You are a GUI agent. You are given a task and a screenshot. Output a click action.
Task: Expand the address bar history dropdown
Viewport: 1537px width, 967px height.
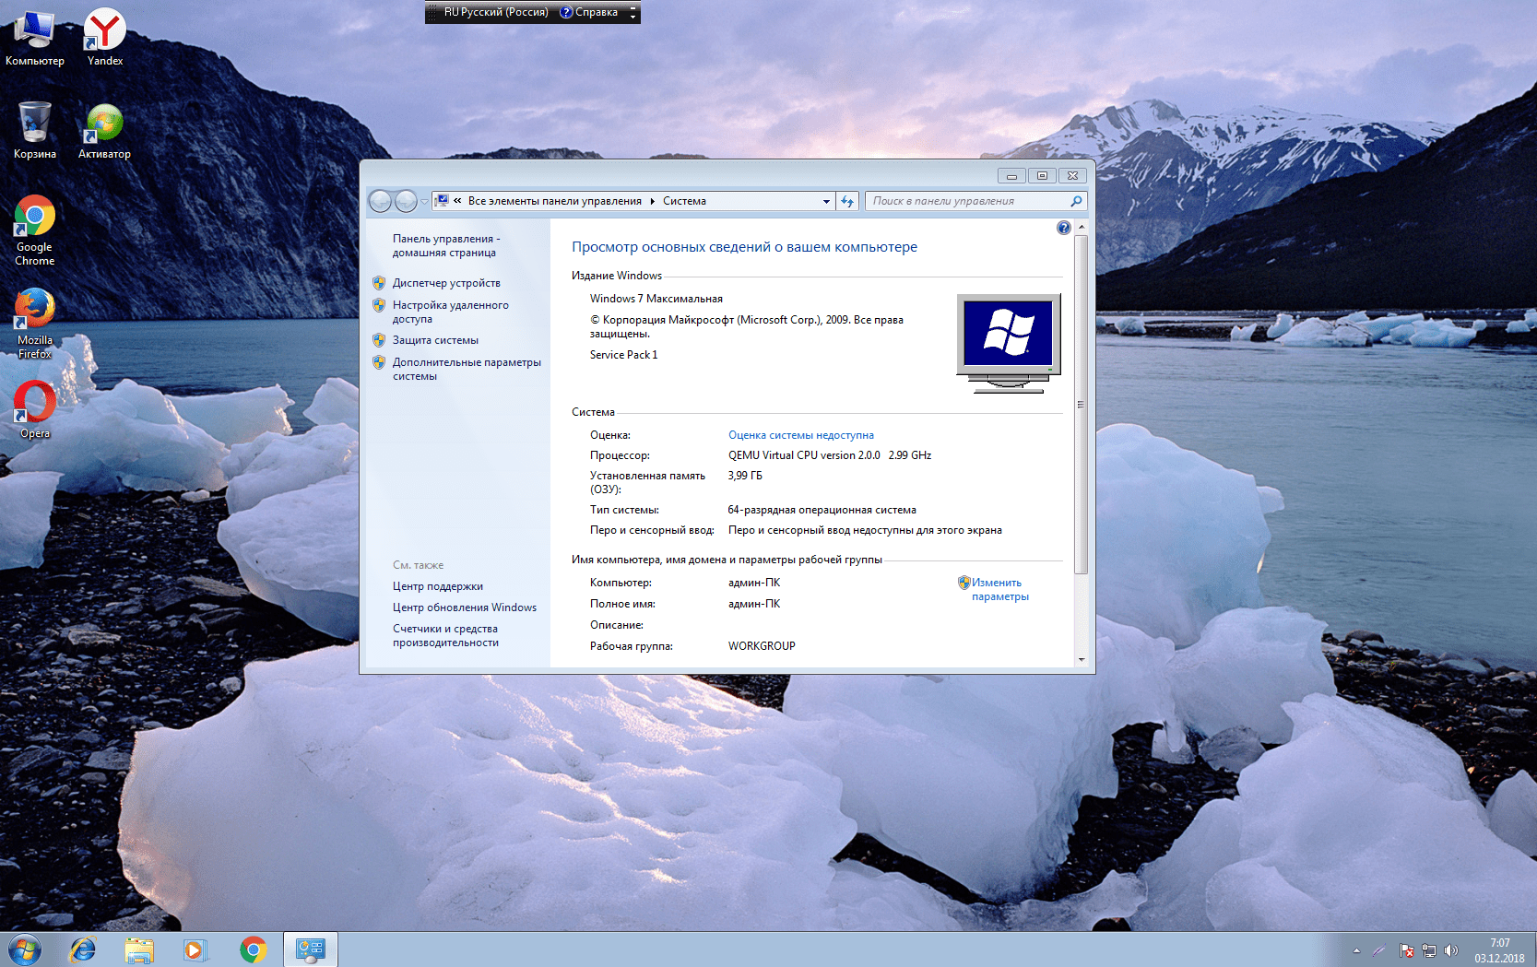[826, 201]
